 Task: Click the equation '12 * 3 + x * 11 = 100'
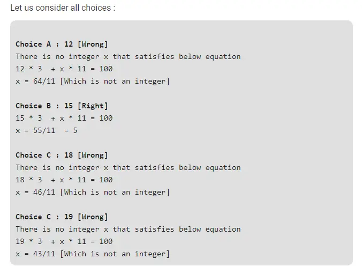pos(64,69)
